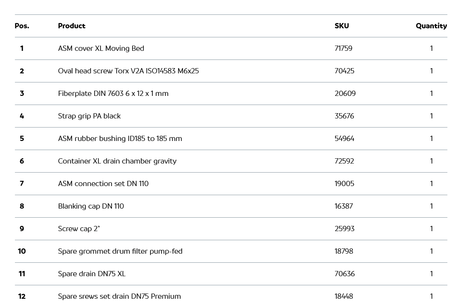Select Spare grommet drum filter pump-fed
457x305 pixels.
click(120, 251)
